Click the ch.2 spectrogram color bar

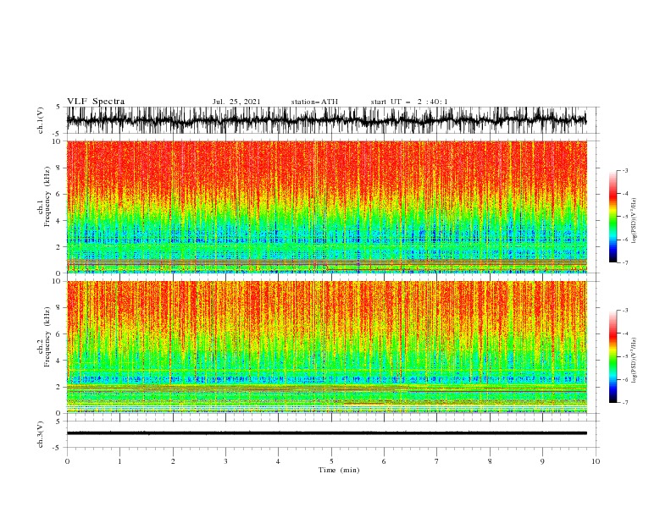[613, 356]
